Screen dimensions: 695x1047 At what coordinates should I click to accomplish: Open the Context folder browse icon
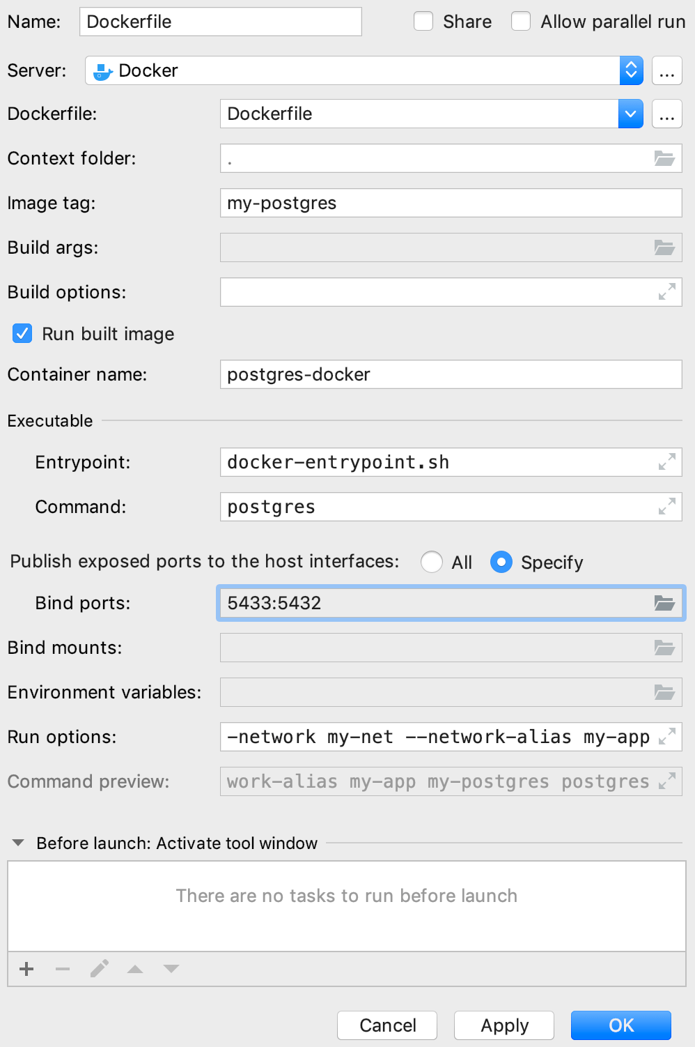(x=664, y=158)
